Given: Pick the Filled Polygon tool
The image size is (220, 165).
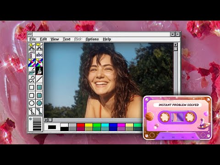Looking at the screenshot, I should pos(39,111).
